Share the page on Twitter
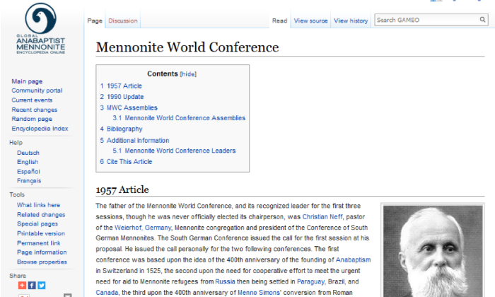This screenshot has height=297, width=495. pyautogui.click(x=41, y=285)
